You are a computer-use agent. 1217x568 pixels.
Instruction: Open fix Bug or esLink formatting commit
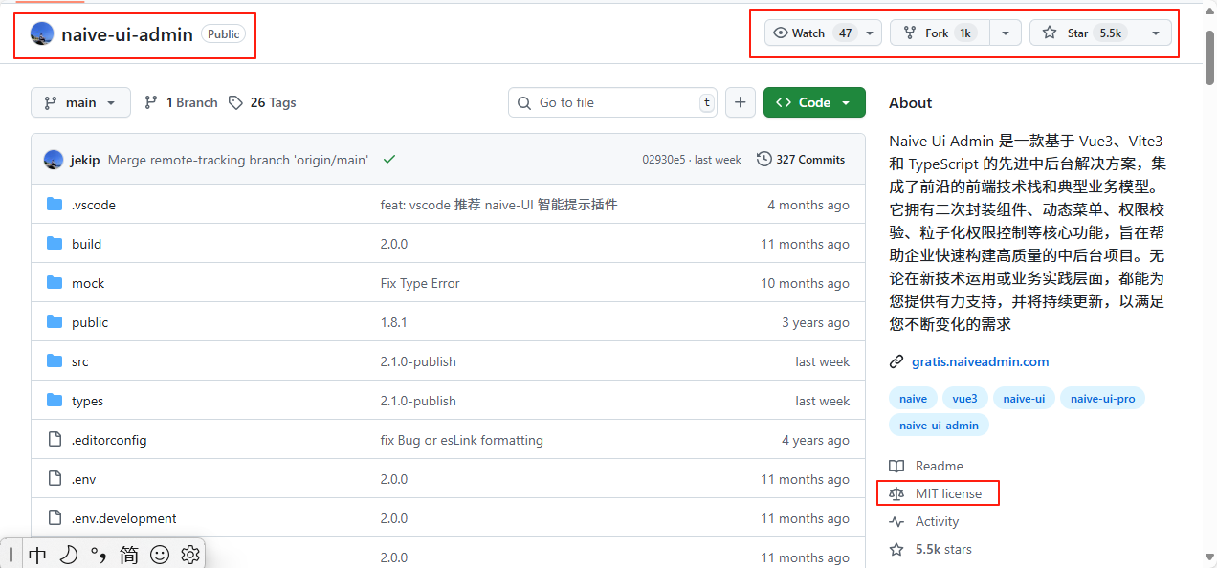[462, 440]
